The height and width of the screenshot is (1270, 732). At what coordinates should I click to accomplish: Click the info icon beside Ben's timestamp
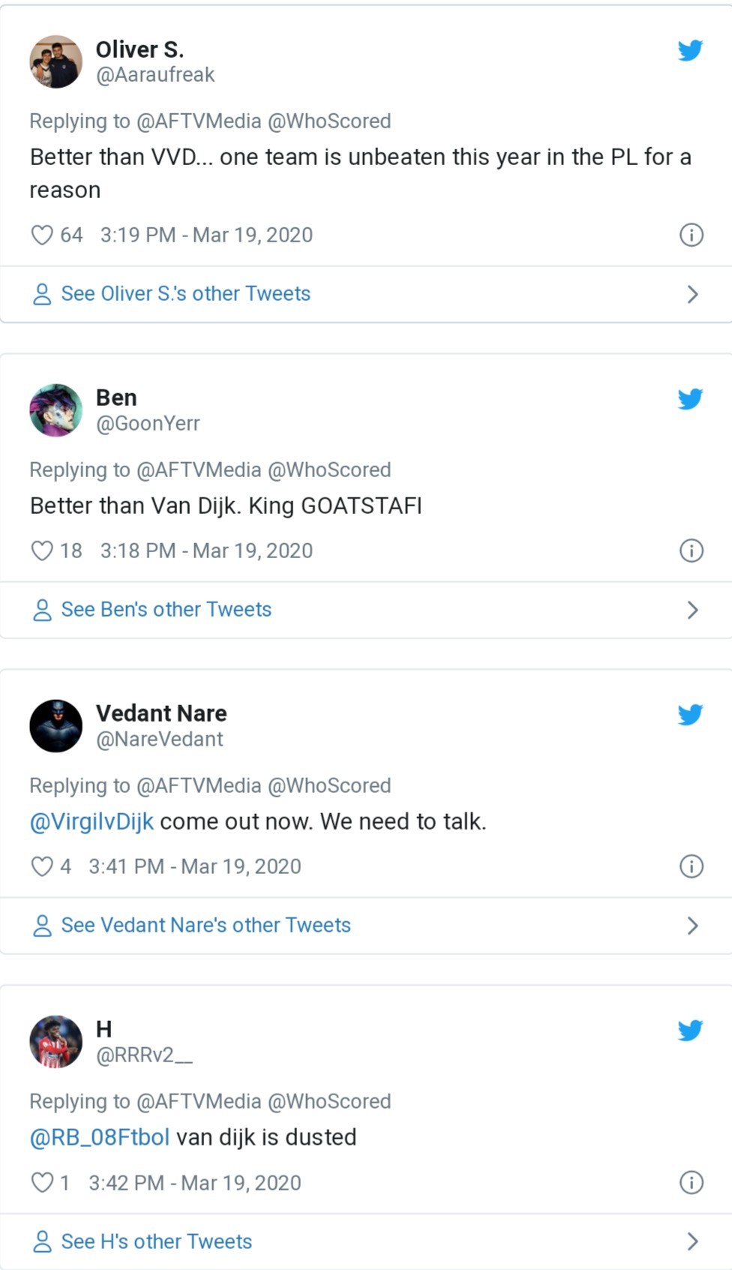(x=690, y=551)
